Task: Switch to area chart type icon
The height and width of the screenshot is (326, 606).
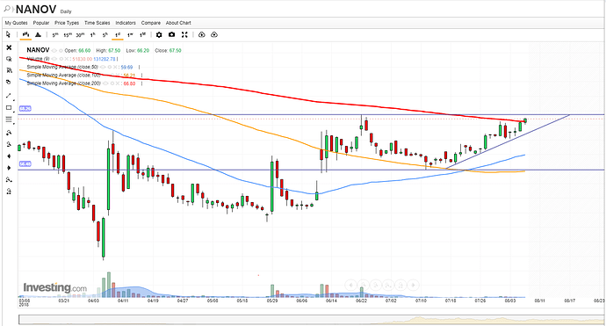Action: click(38, 35)
